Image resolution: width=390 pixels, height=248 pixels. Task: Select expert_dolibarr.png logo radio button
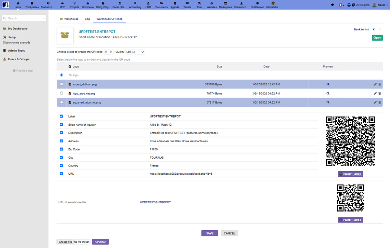coord(62,84)
